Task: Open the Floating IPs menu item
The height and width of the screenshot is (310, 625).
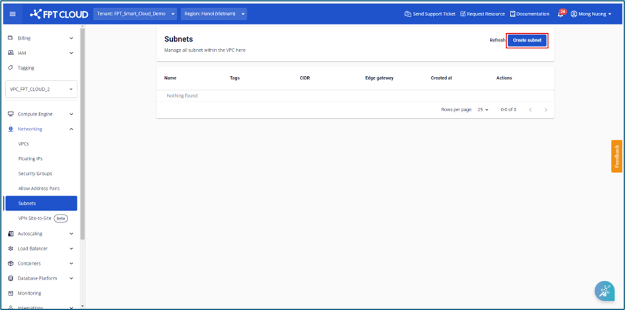Action: point(30,159)
